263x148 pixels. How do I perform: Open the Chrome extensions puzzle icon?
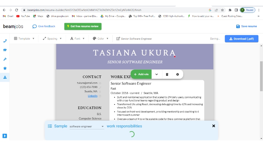pyautogui.click(x=230, y=10)
